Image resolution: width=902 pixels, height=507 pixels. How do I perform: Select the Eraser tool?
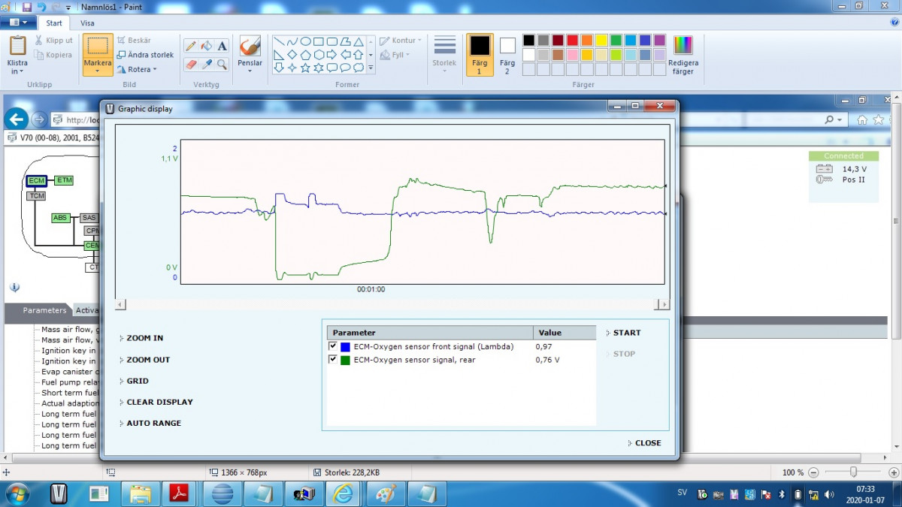[191, 65]
